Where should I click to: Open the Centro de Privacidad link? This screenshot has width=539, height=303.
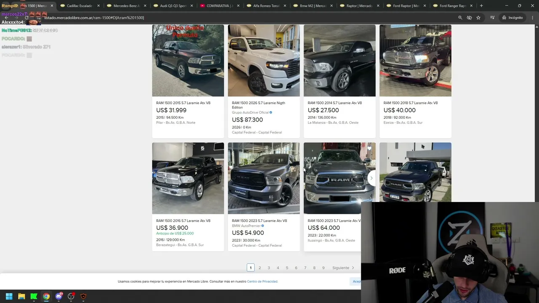pyautogui.click(x=262, y=282)
